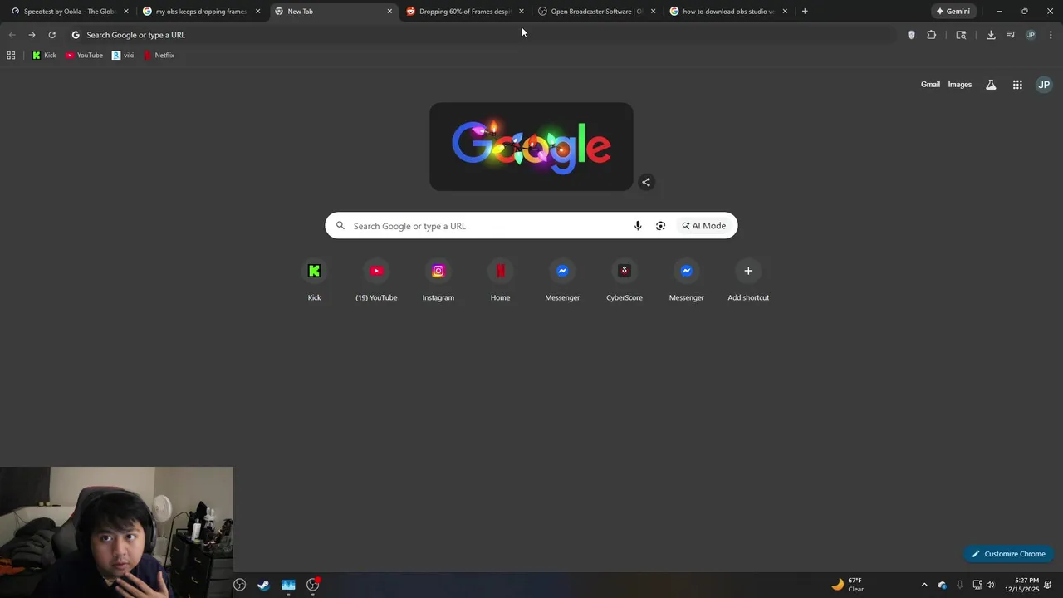Open the JP Chrome profile button in toolbar
1063x598 pixels.
click(x=1031, y=35)
